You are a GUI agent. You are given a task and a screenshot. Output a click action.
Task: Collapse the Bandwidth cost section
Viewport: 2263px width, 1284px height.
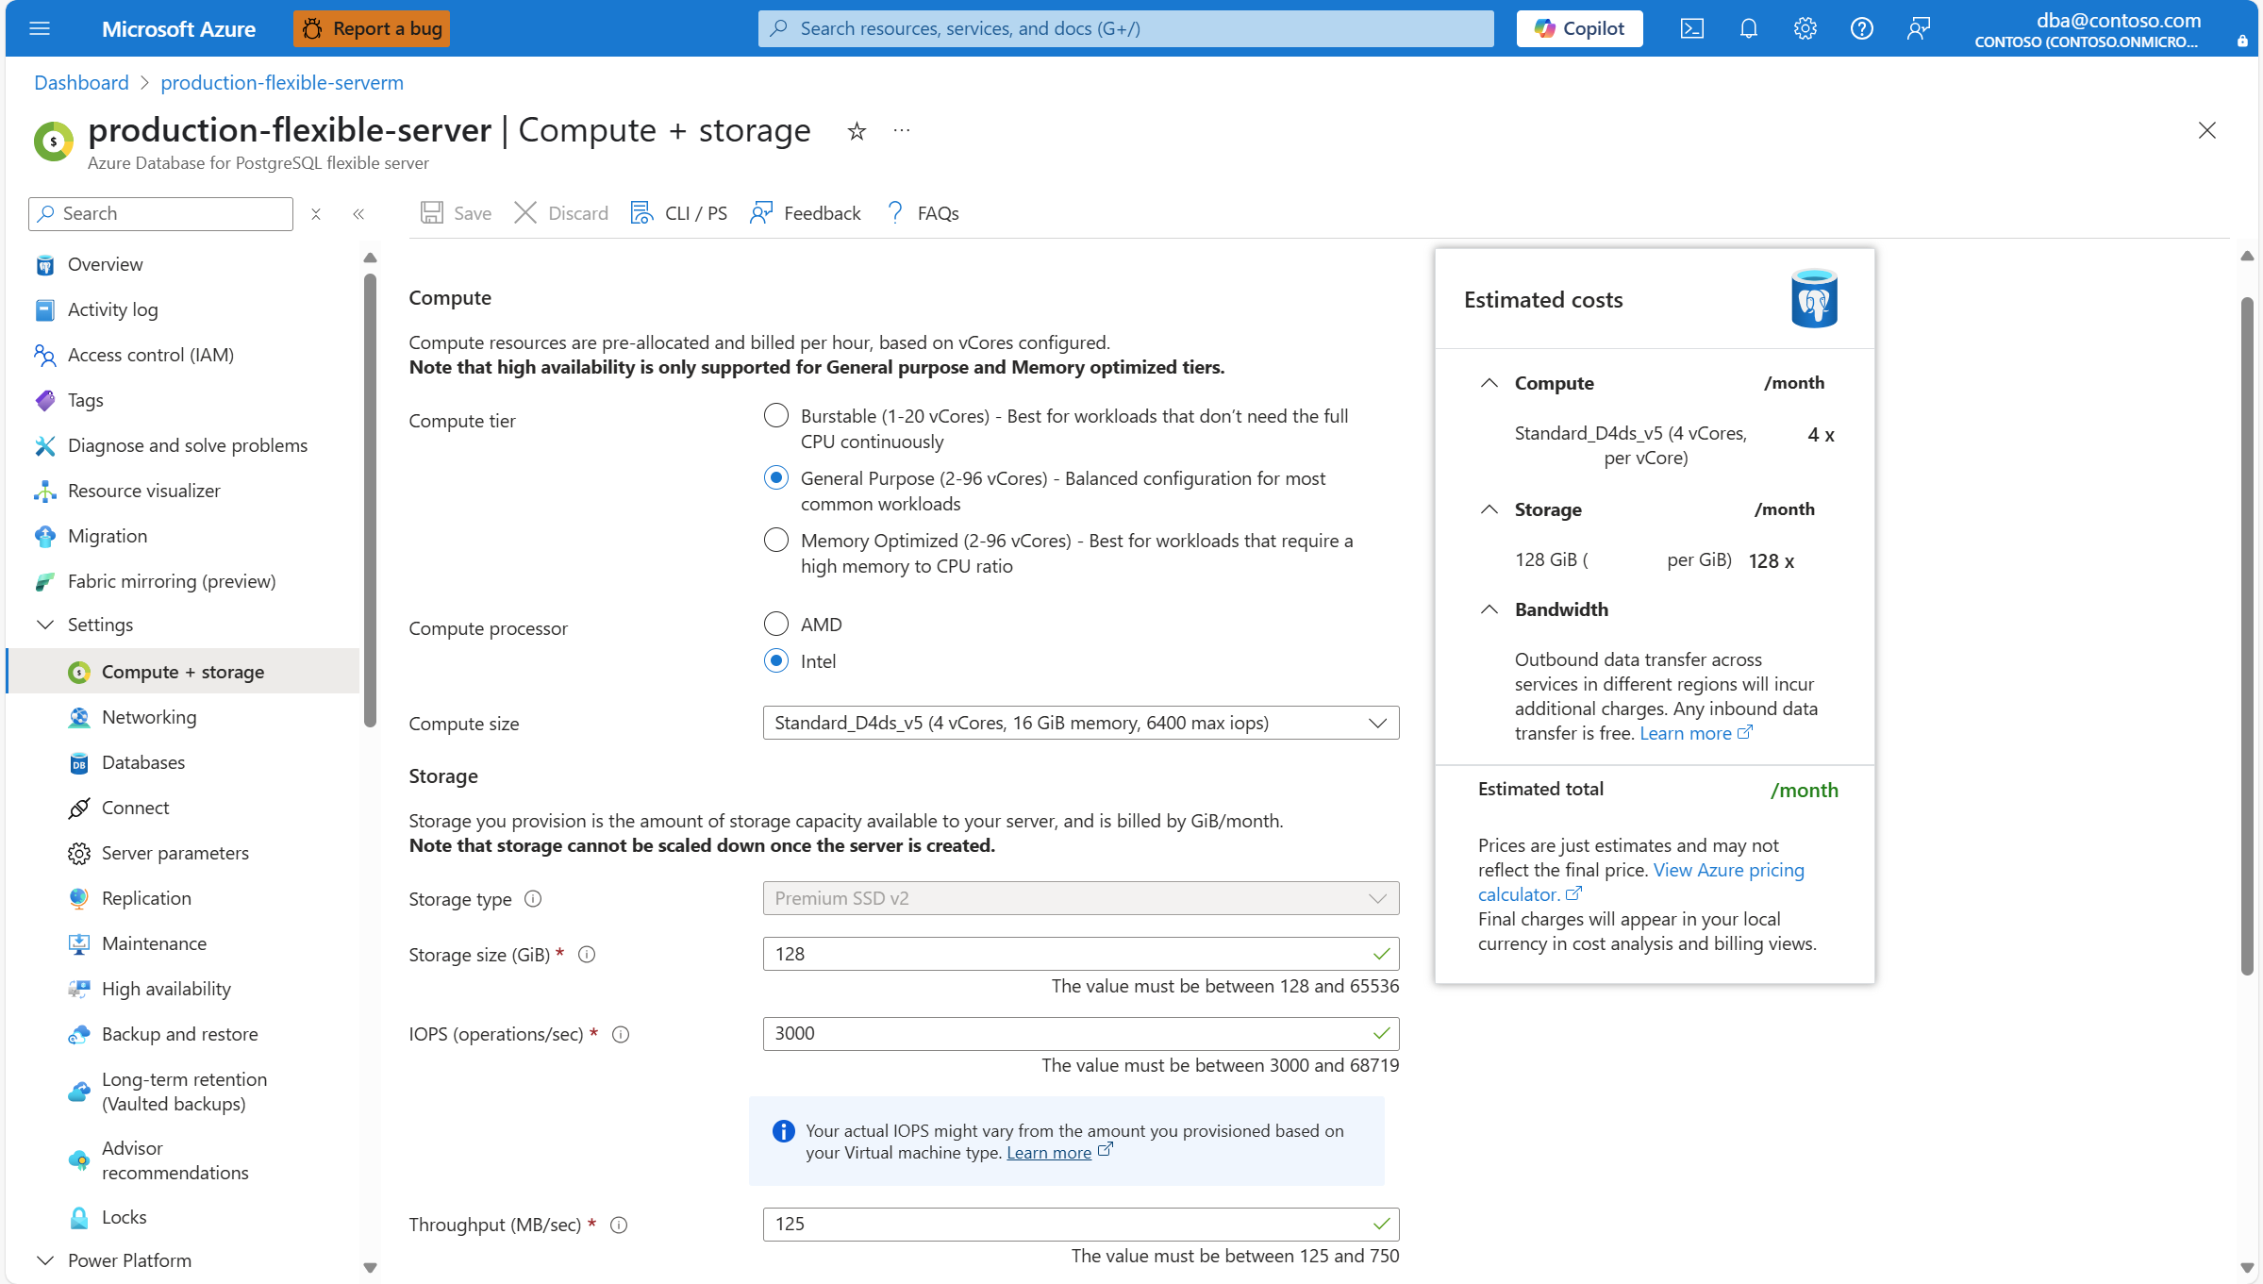coord(1489,609)
